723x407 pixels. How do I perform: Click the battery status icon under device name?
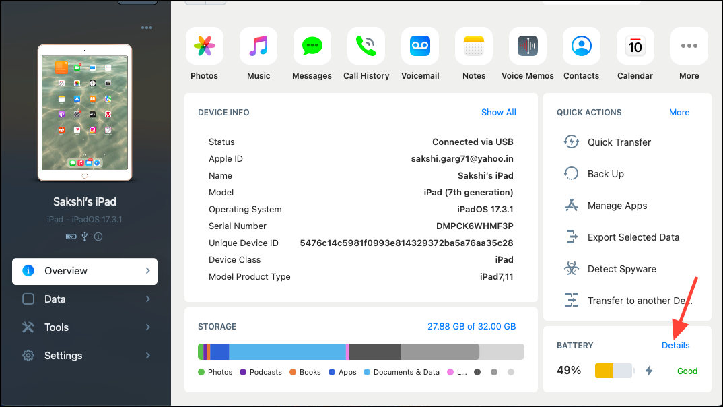tap(71, 237)
